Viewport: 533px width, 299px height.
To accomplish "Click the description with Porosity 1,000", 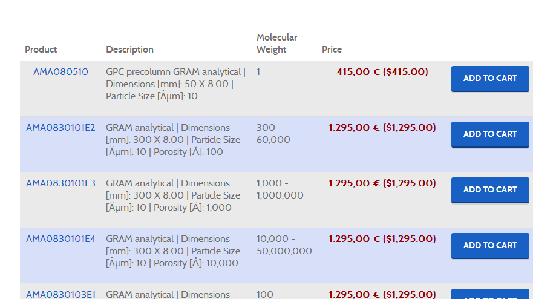I will 173,195.
